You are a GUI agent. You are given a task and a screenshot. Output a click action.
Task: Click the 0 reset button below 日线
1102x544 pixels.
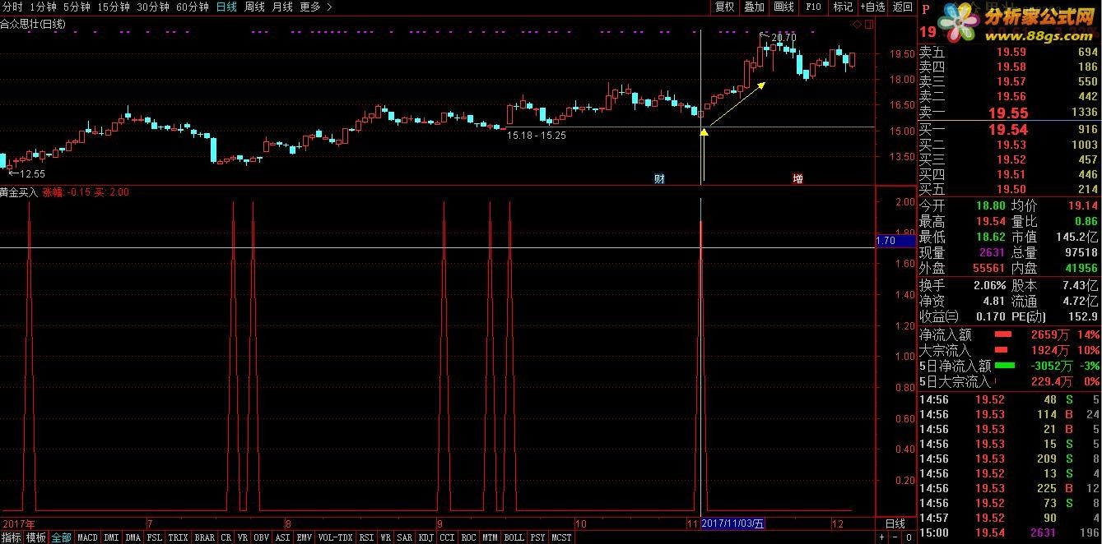click(909, 537)
